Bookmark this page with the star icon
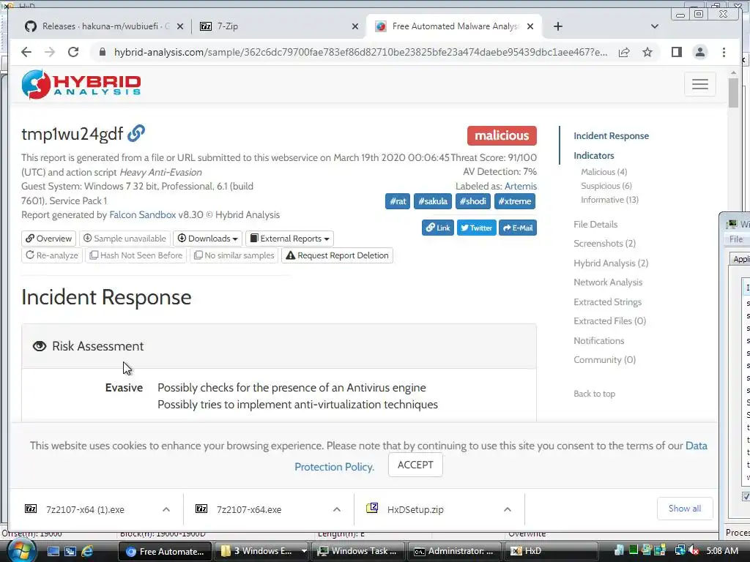750x562 pixels. click(x=647, y=52)
